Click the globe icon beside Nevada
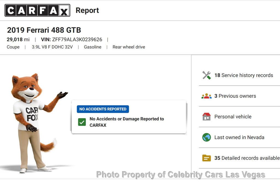This screenshot has width=280, height=183. 206,137
